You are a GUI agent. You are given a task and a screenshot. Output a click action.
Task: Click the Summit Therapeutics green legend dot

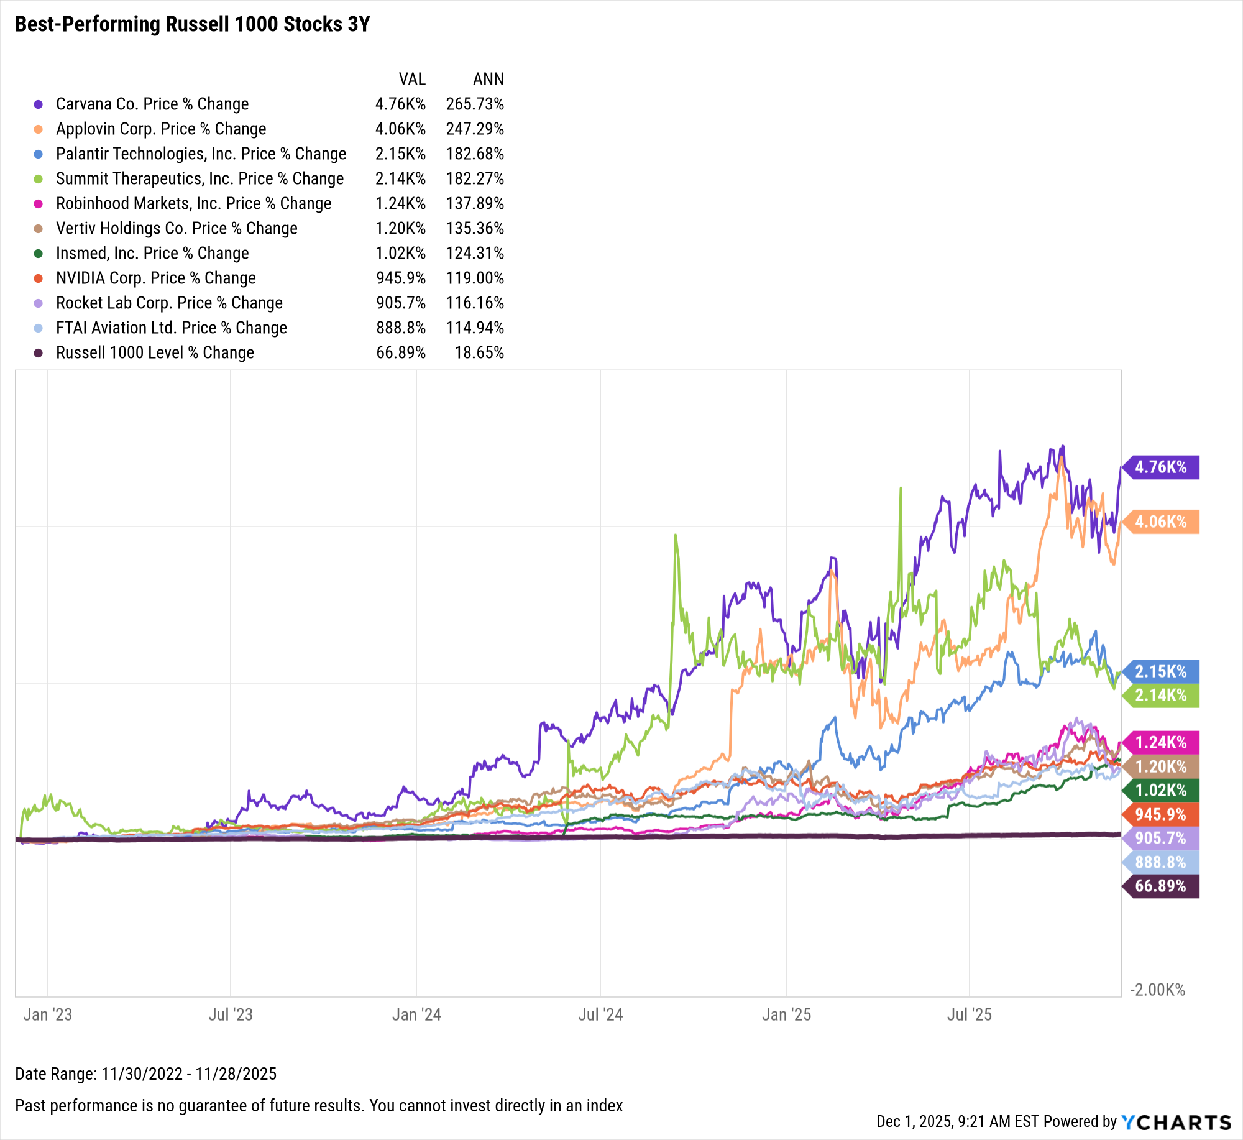point(39,179)
